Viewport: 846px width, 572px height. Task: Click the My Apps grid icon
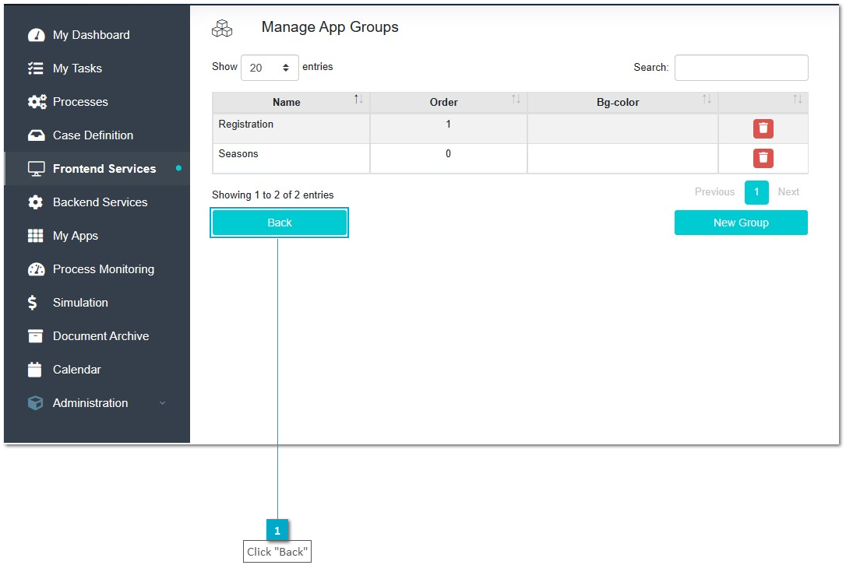pyautogui.click(x=36, y=236)
